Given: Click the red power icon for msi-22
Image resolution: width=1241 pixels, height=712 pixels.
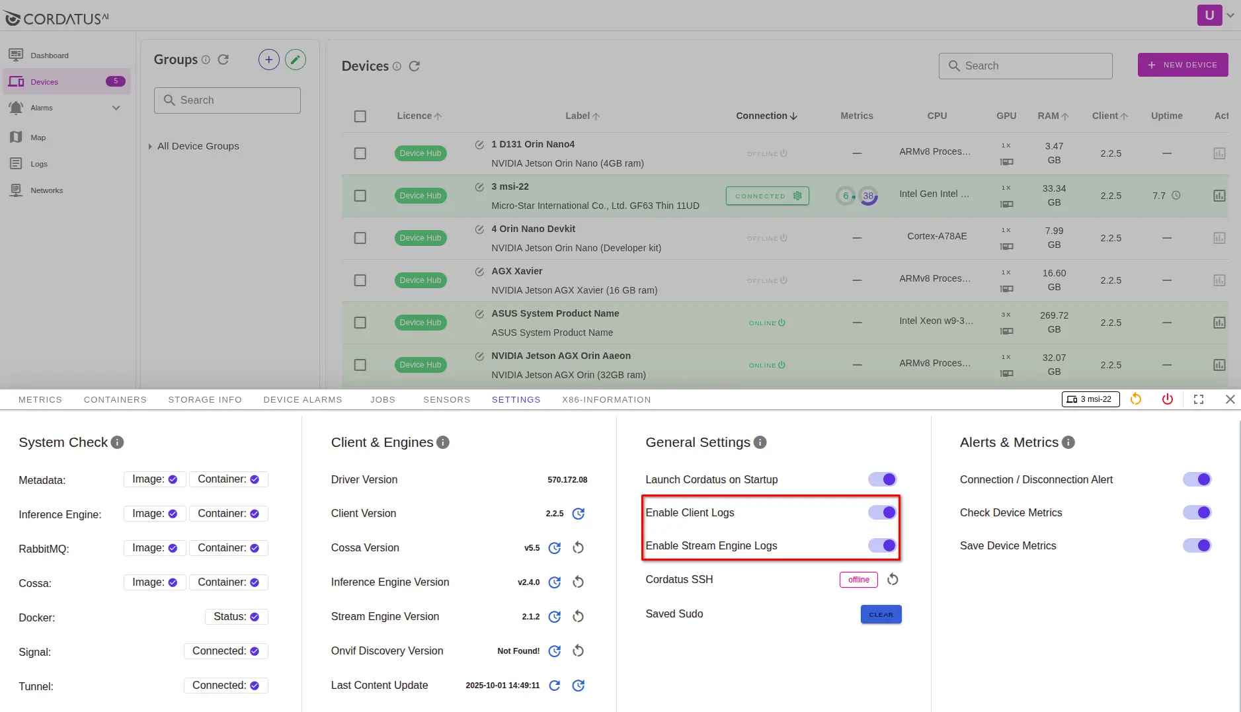Looking at the screenshot, I should 1167,399.
